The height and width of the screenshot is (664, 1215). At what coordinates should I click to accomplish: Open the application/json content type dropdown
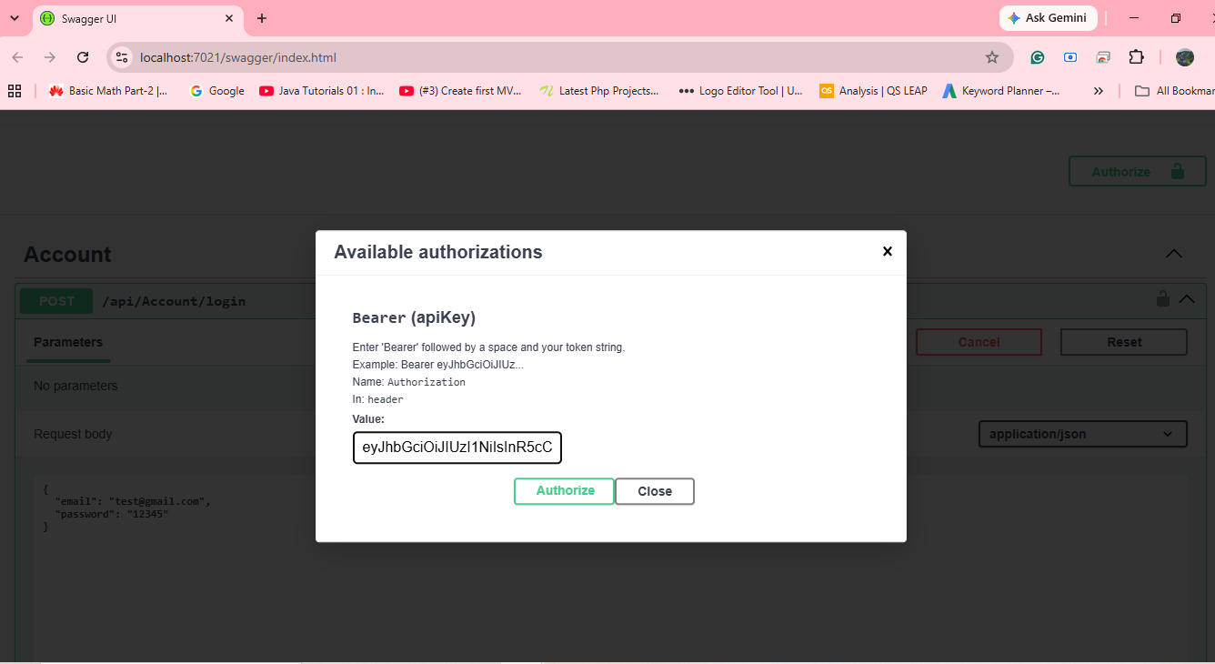1083,434
